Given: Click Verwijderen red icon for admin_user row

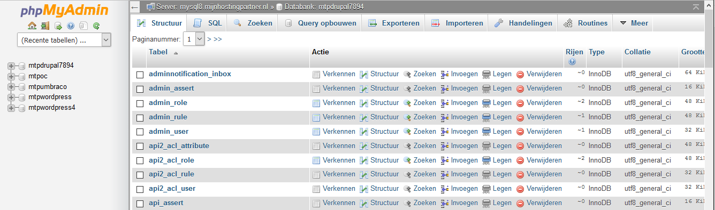Looking at the screenshot, I should coord(520,132).
